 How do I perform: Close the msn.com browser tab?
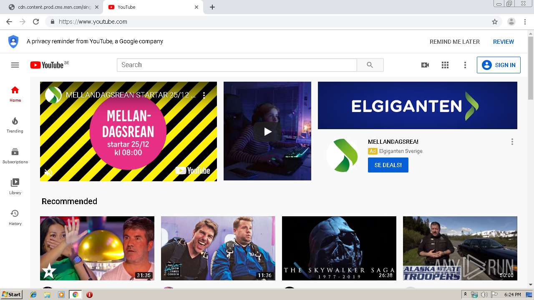click(x=97, y=7)
